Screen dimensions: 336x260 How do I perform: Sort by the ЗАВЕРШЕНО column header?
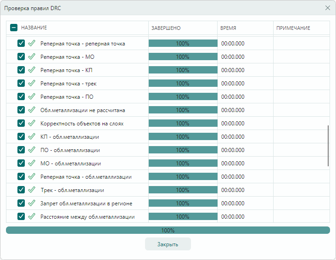coord(166,28)
